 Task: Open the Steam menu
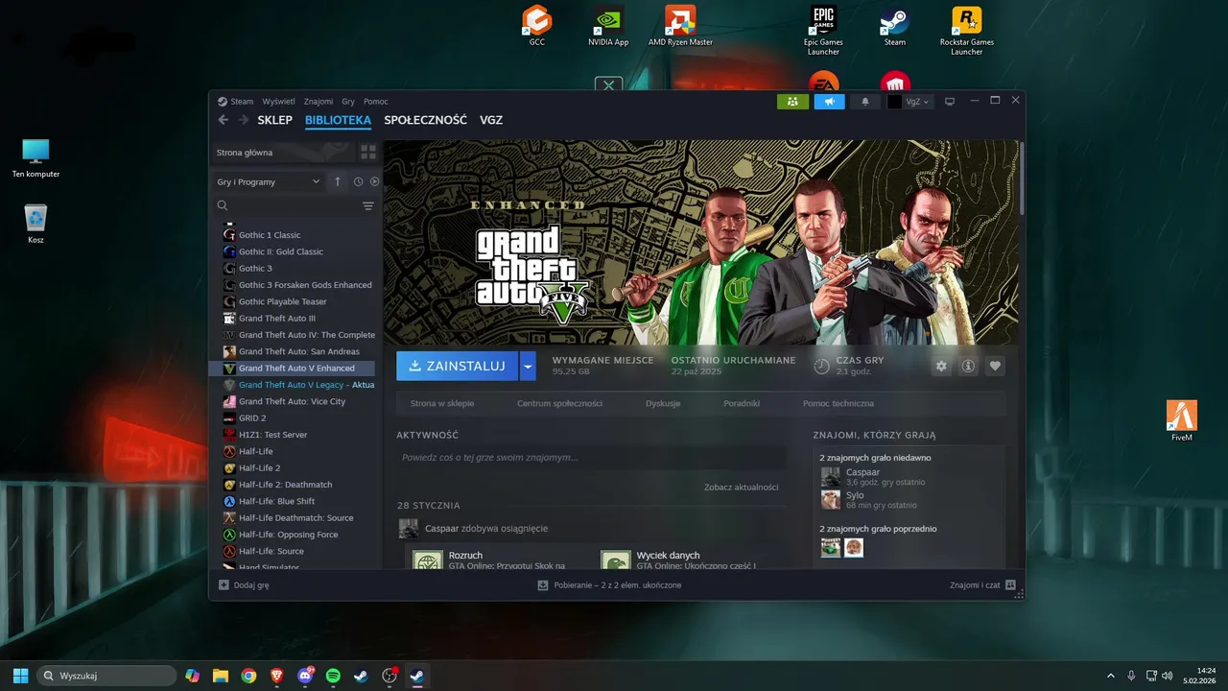242,101
